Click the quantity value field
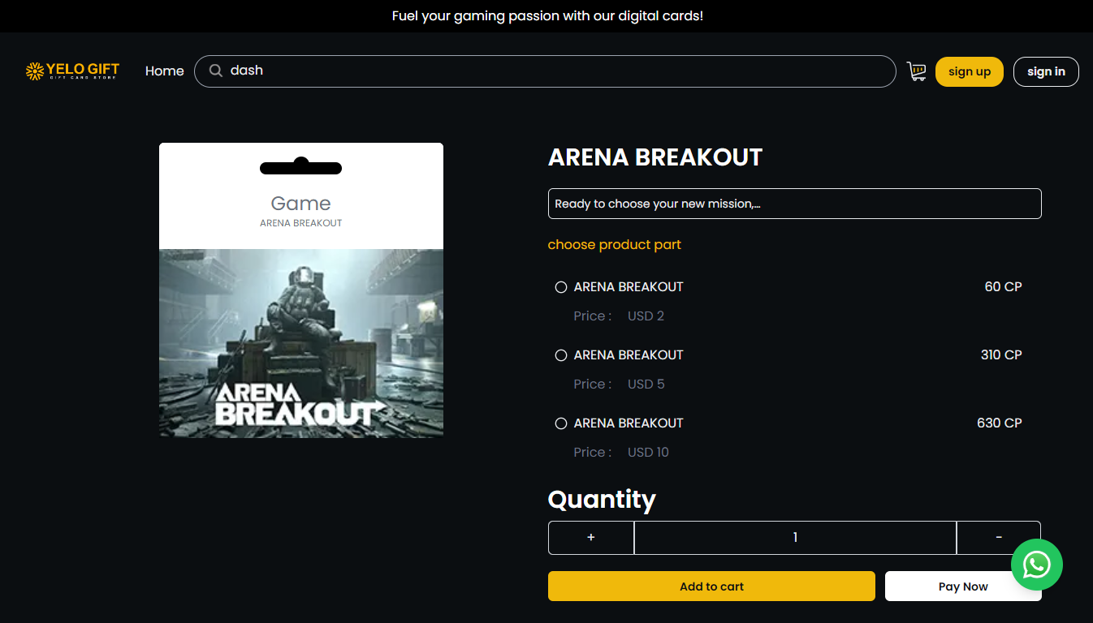The height and width of the screenshot is (623, 1093). click(795, 538)
